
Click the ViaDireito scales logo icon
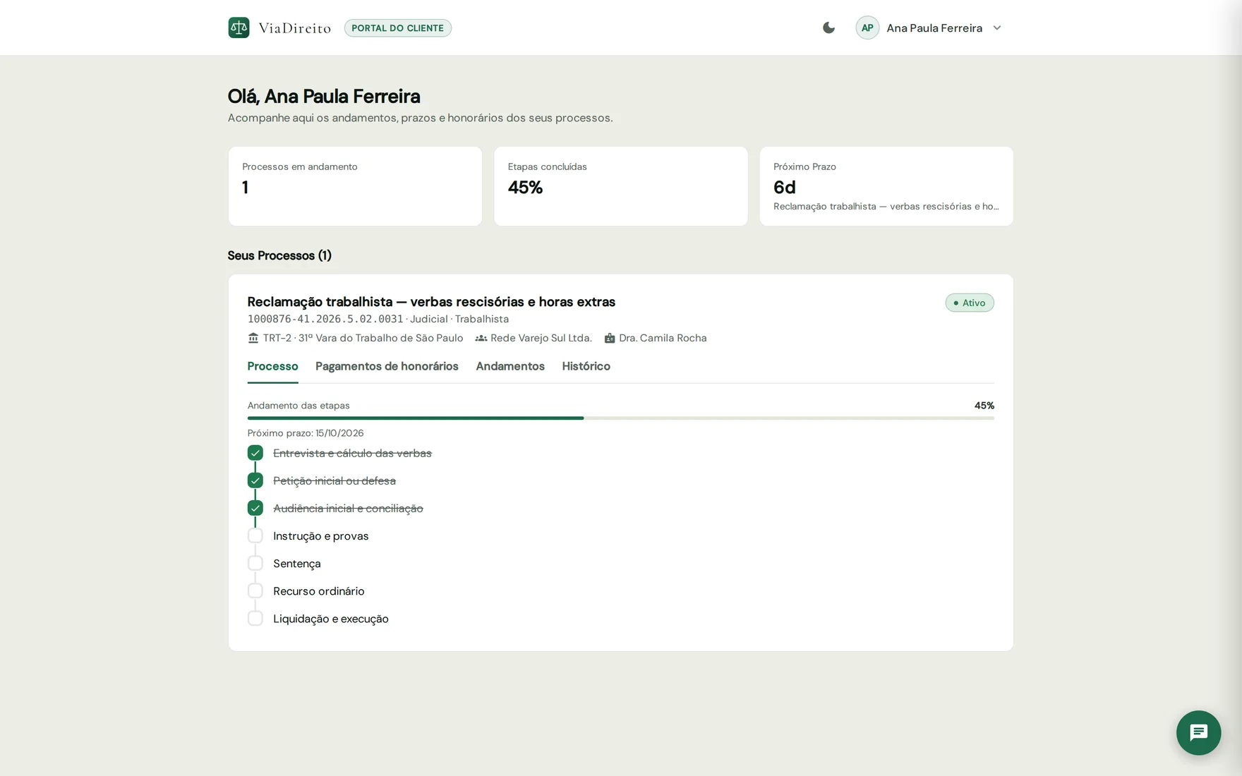tap(239, 28)
